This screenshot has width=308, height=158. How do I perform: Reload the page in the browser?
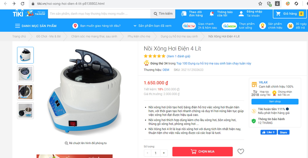click(x=23, y=4)
